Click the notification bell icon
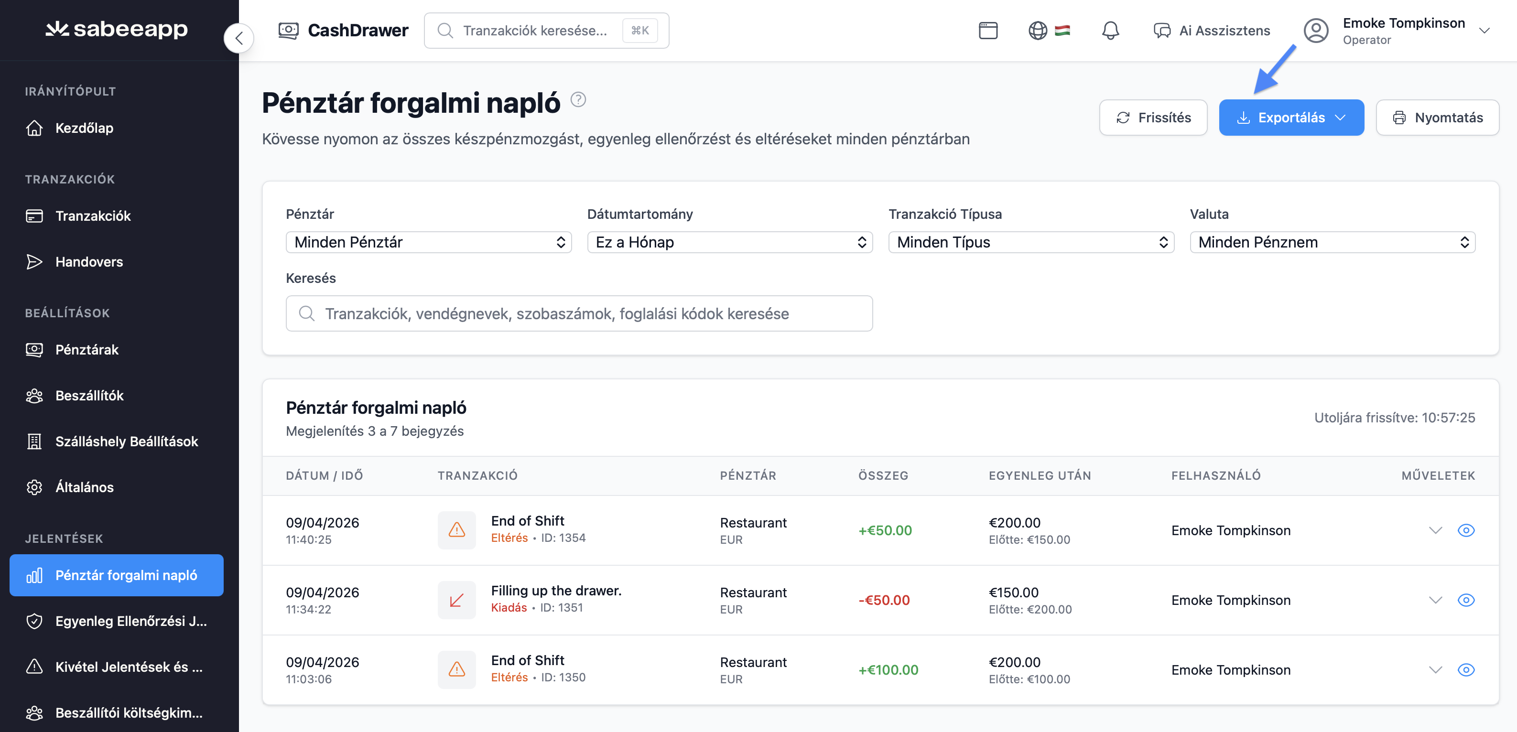1517x732 pixels. (x=1110, y=31)
